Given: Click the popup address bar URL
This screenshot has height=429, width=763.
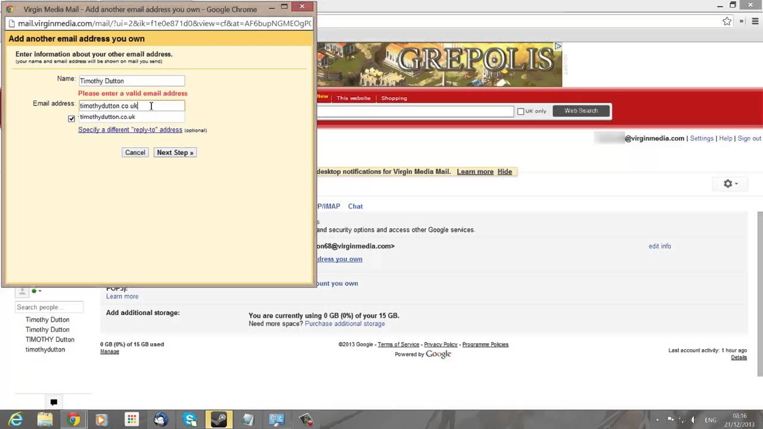Looking at the screenshot, I should pos(165,24).
